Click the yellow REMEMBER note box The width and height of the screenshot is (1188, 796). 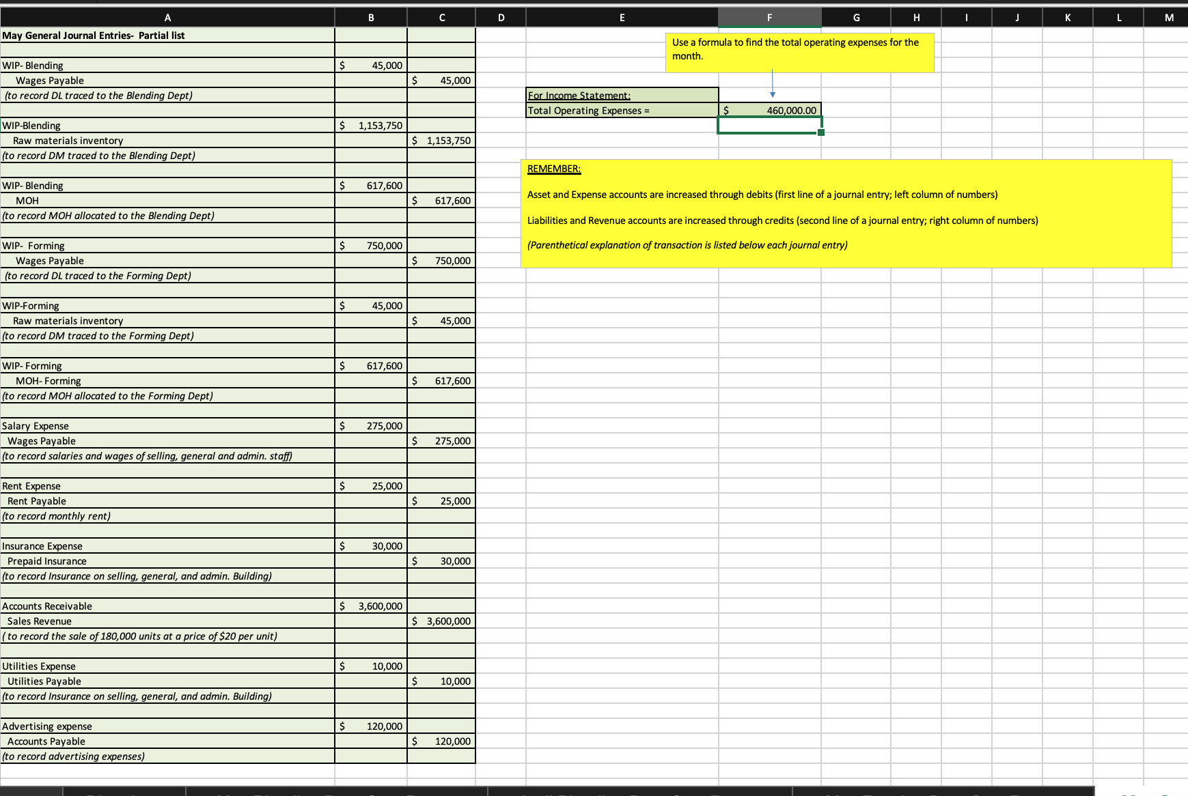[x=847, y=212]
